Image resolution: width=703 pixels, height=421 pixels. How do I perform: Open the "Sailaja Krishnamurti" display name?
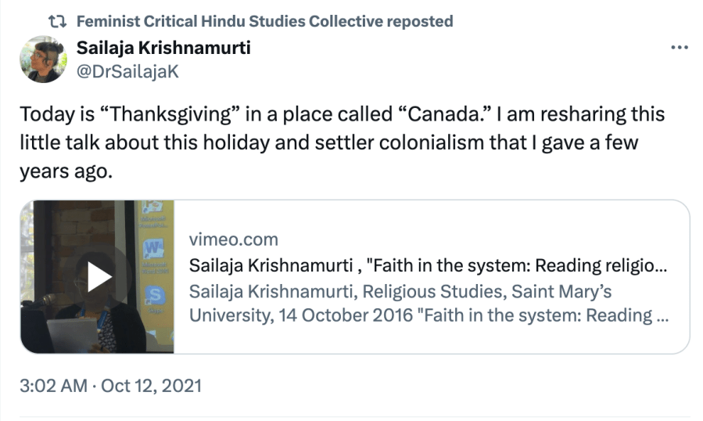click(163, 48)
